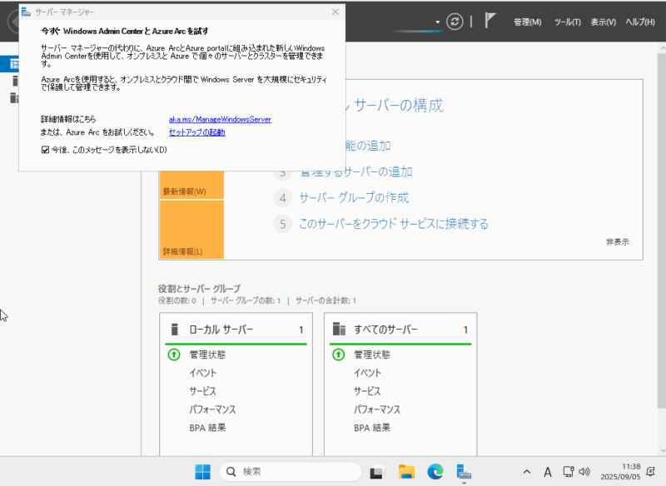This screenshot has height=486, width=666.
Task: Open the 表示(V) menu
Action: (603, 22)
